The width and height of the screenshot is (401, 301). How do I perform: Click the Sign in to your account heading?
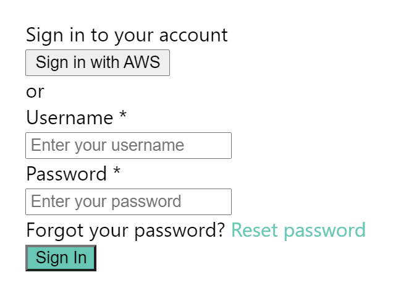click(127, 35)
